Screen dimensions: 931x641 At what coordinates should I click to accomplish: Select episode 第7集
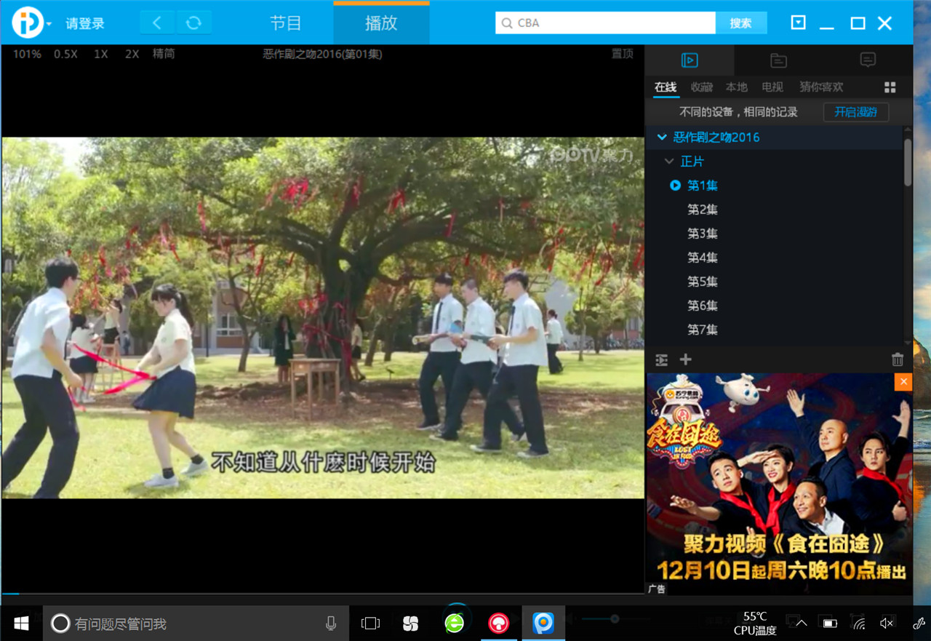coord(703,330)
